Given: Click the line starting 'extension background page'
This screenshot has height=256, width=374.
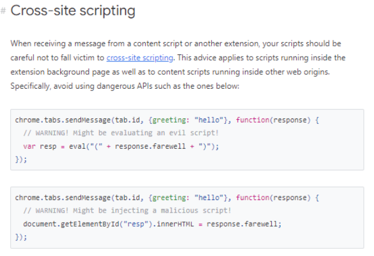Looking at the screenshot, I should (170, 72).
